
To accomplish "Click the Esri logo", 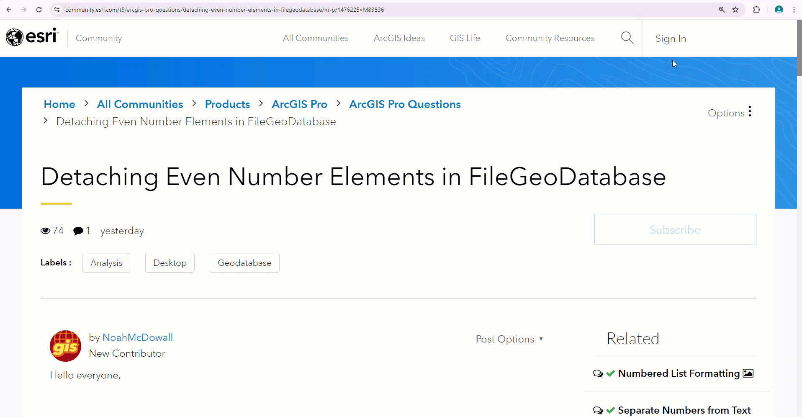I will 31,37.
